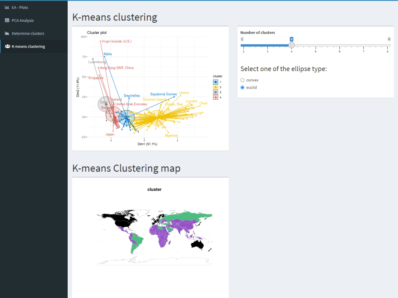This screenshot has height=298, width=398.
Task: Click the Luxembourg point label
Action: coord(97,62)
